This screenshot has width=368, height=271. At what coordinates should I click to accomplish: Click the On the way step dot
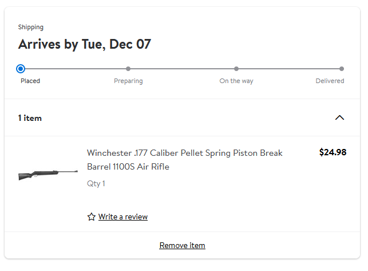236,69
